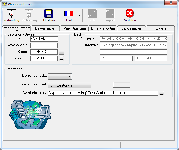Click the Werkdirectory path field
The width and height of the screenshot is (179, 150).
click(103, 93)
